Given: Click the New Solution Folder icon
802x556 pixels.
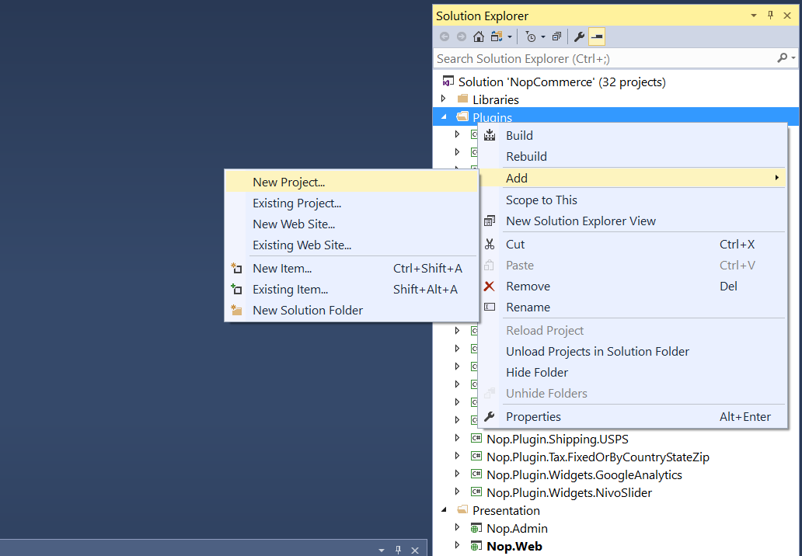Looking at the screenshot, I should click(236, 310).
